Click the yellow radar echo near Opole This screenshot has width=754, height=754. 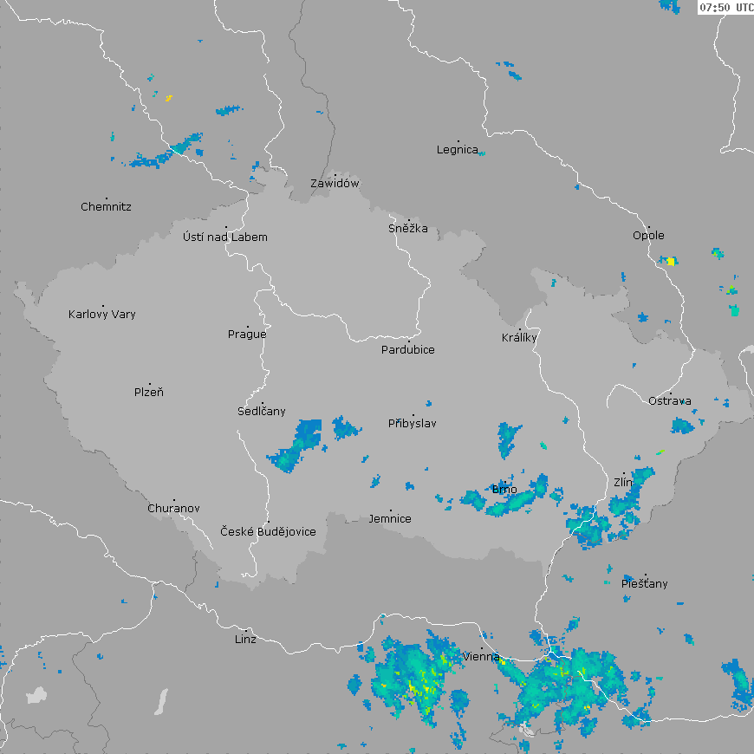(x=671, y=261)
